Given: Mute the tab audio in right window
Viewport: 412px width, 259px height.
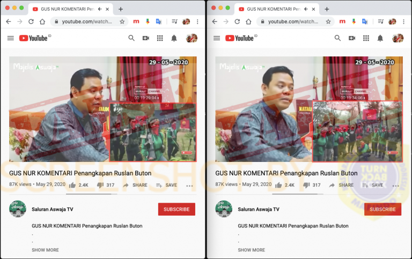Looking at the screenshot, I should [x=306, y=9].
